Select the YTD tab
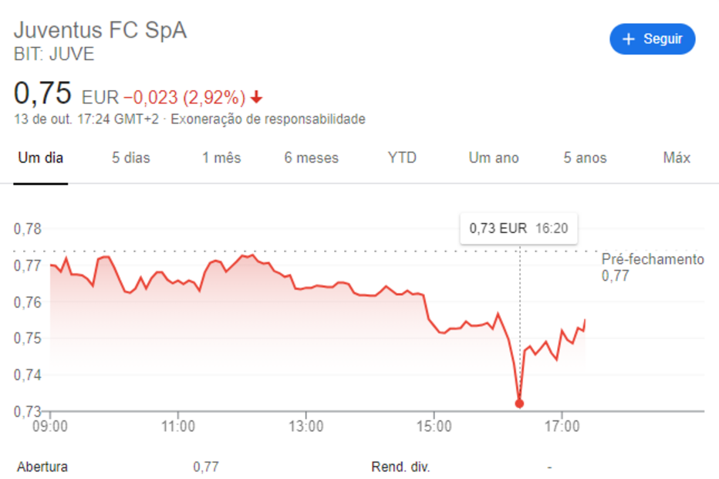 tap(402, 158)
